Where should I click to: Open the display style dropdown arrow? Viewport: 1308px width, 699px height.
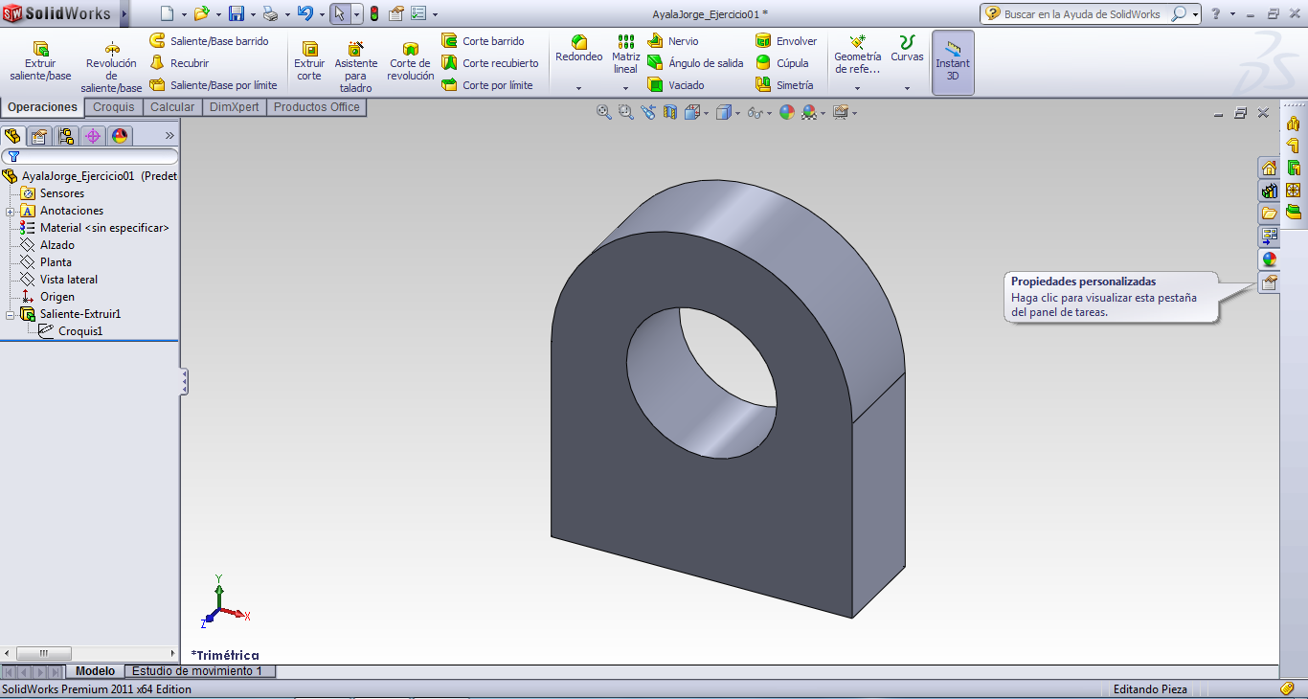(x=737, y=112)
